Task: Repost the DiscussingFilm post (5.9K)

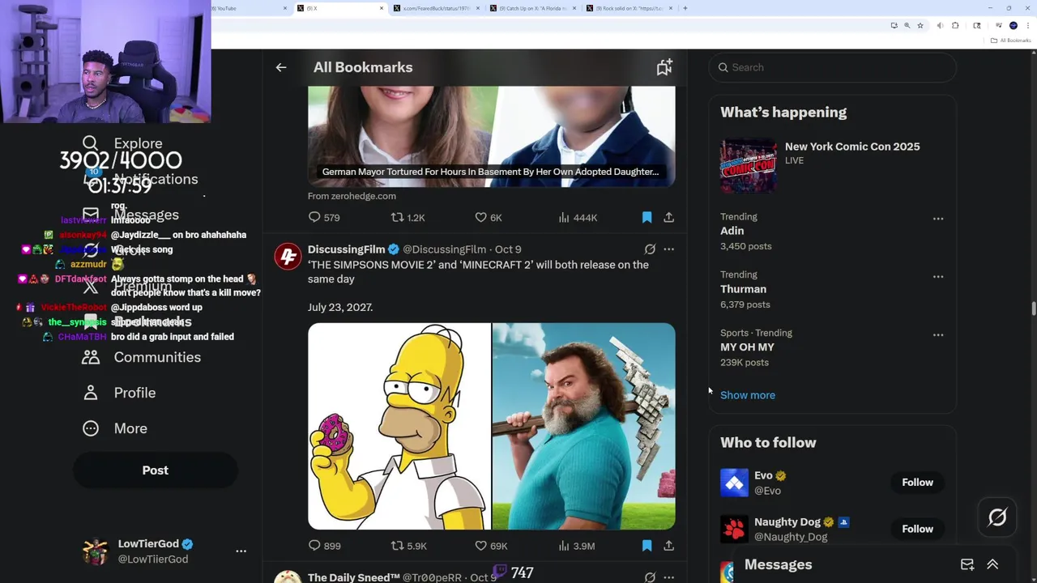Action: coord(409,546)
